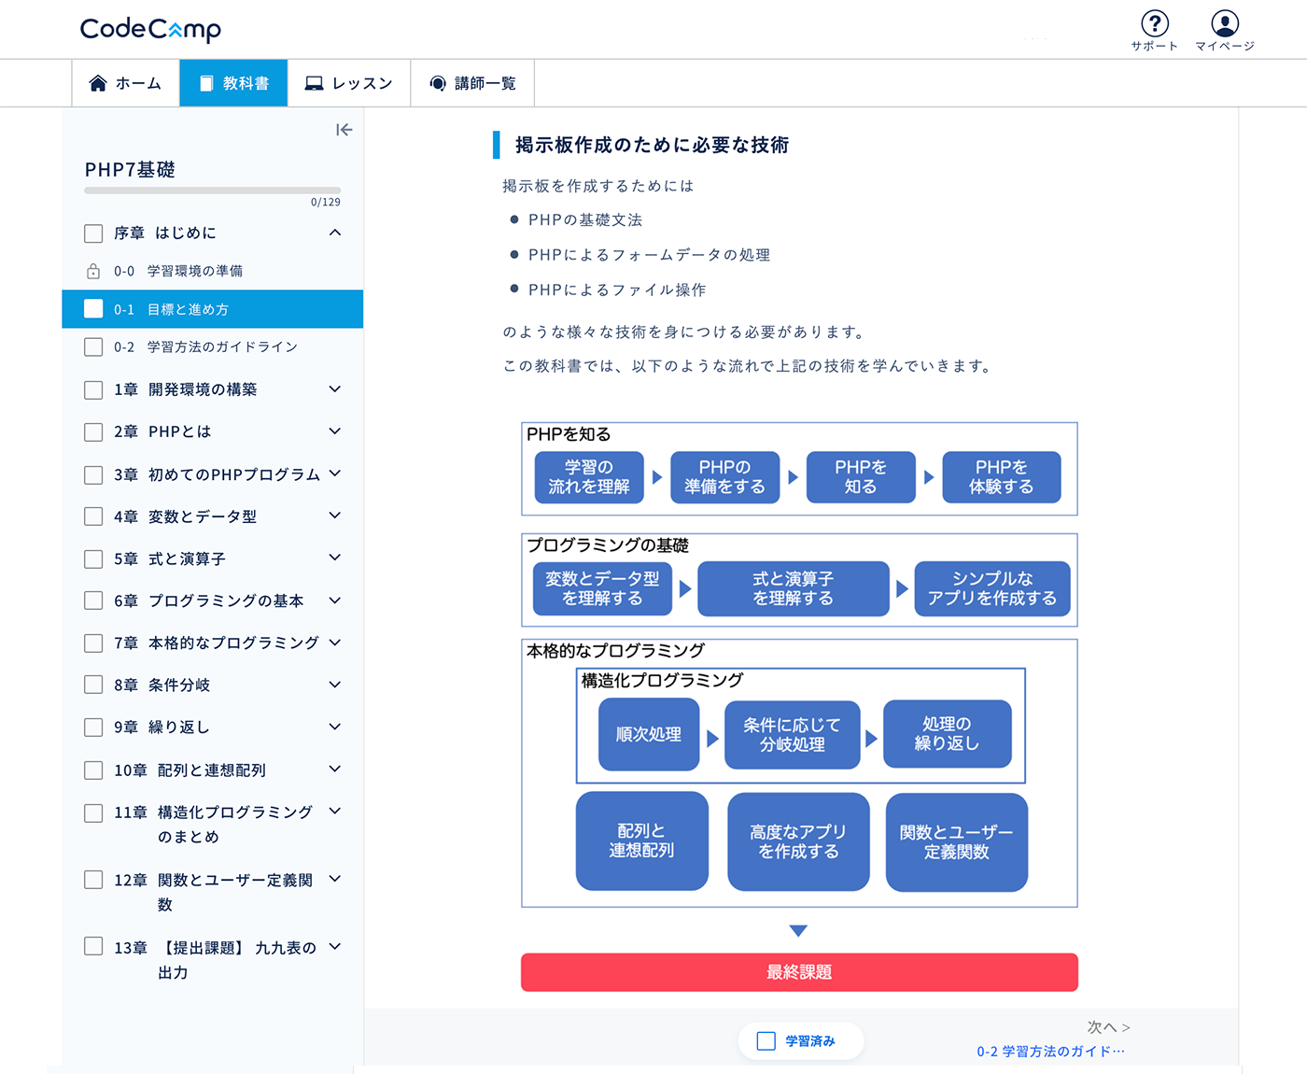Click the シンプルなアプリを作成する diagram box

pyautogui.click(x=992, y=588)
